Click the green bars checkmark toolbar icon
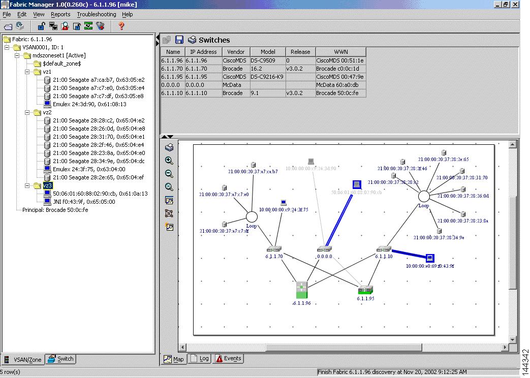Image resolution: width=530 pixels, height=378 pixels. 88,26
